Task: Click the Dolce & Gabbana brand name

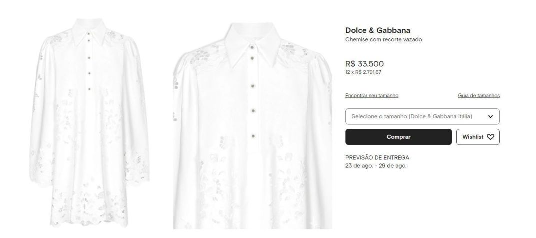Action: [377, 30]
